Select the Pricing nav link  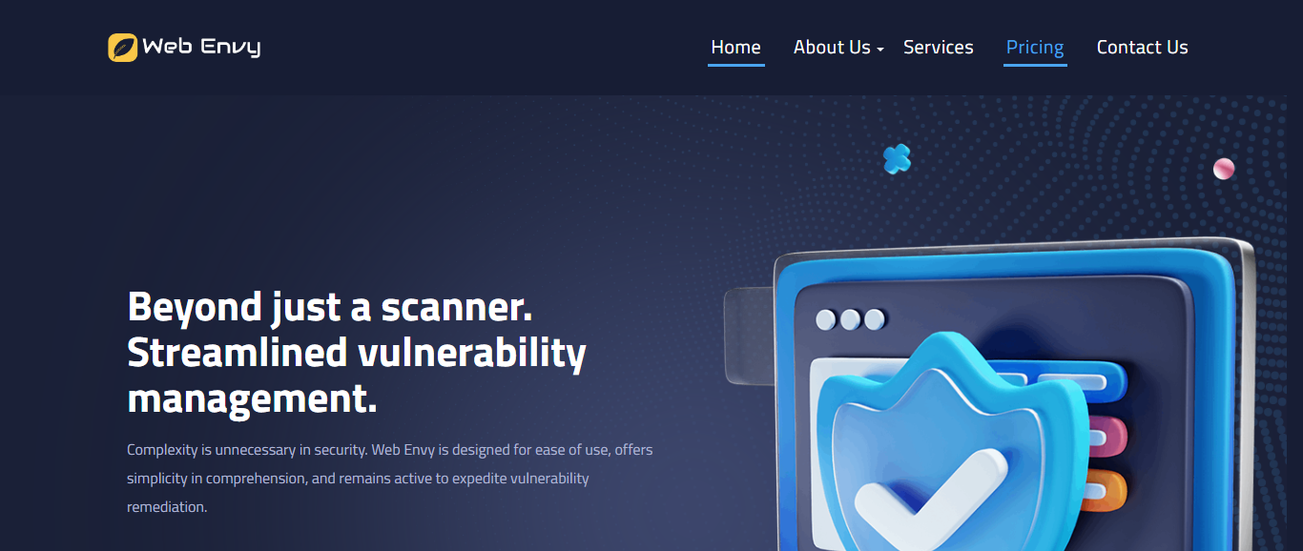coord(1035,48)
